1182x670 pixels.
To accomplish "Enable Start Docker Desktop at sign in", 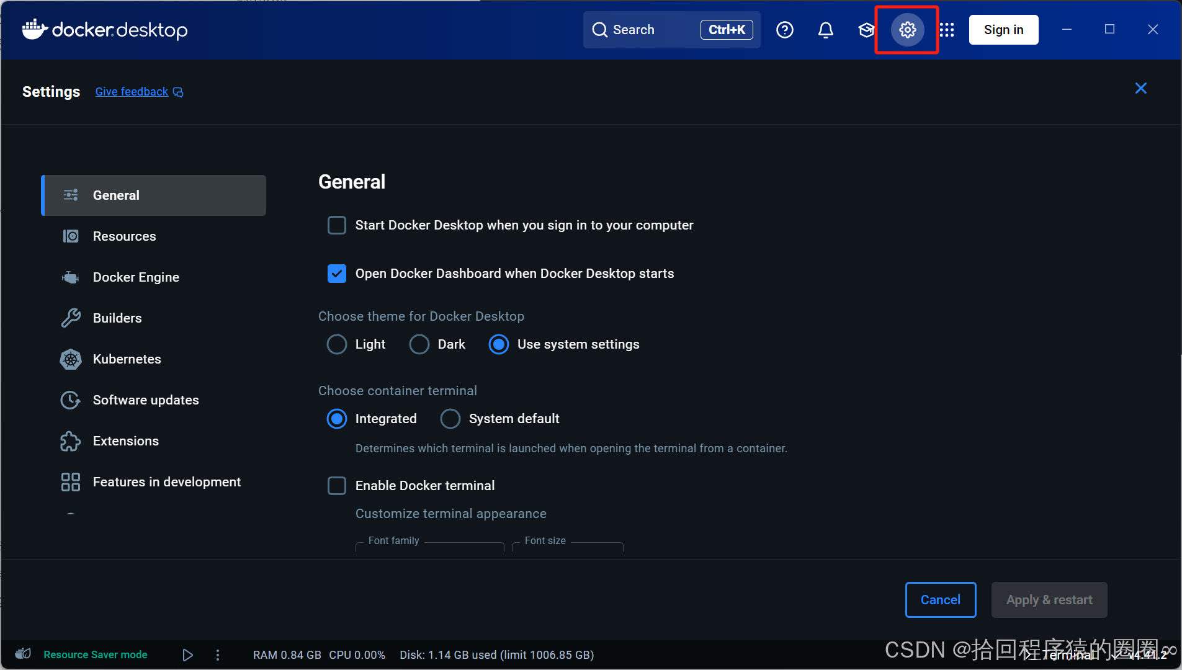I will click(337, 225).
